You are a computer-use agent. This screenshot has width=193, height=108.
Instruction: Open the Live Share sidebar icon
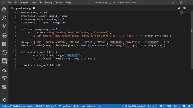click(4, 87)
